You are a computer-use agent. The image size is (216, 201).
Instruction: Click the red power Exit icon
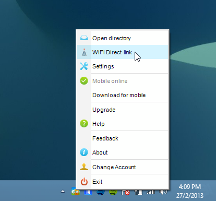click(84, 182)
